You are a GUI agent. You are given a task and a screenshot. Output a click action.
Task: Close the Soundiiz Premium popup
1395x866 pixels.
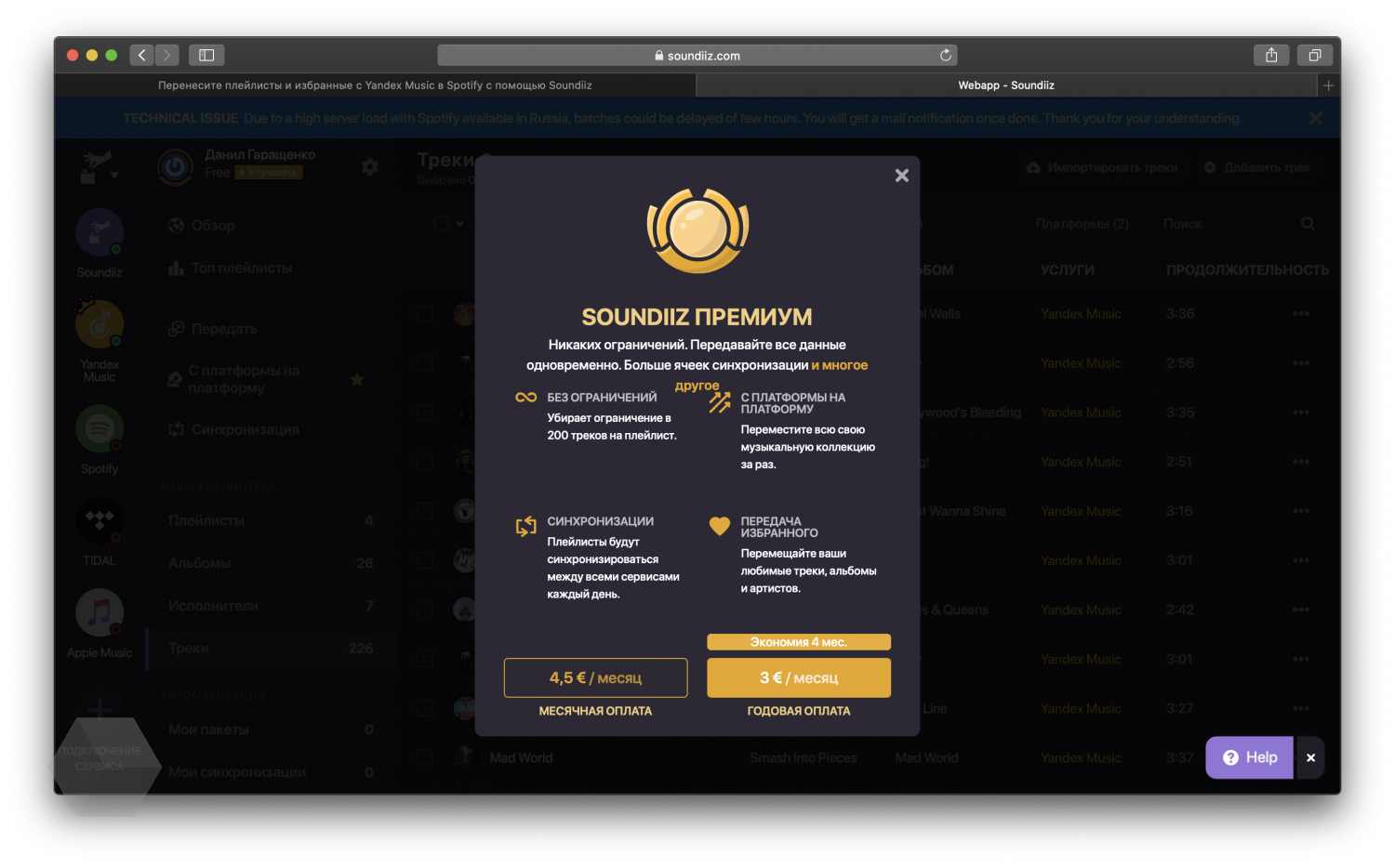(x=901, y=176)
